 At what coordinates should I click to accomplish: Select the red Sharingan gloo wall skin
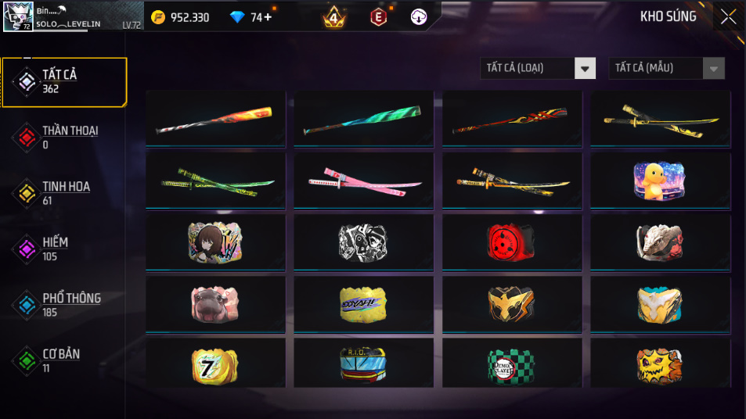512,242
